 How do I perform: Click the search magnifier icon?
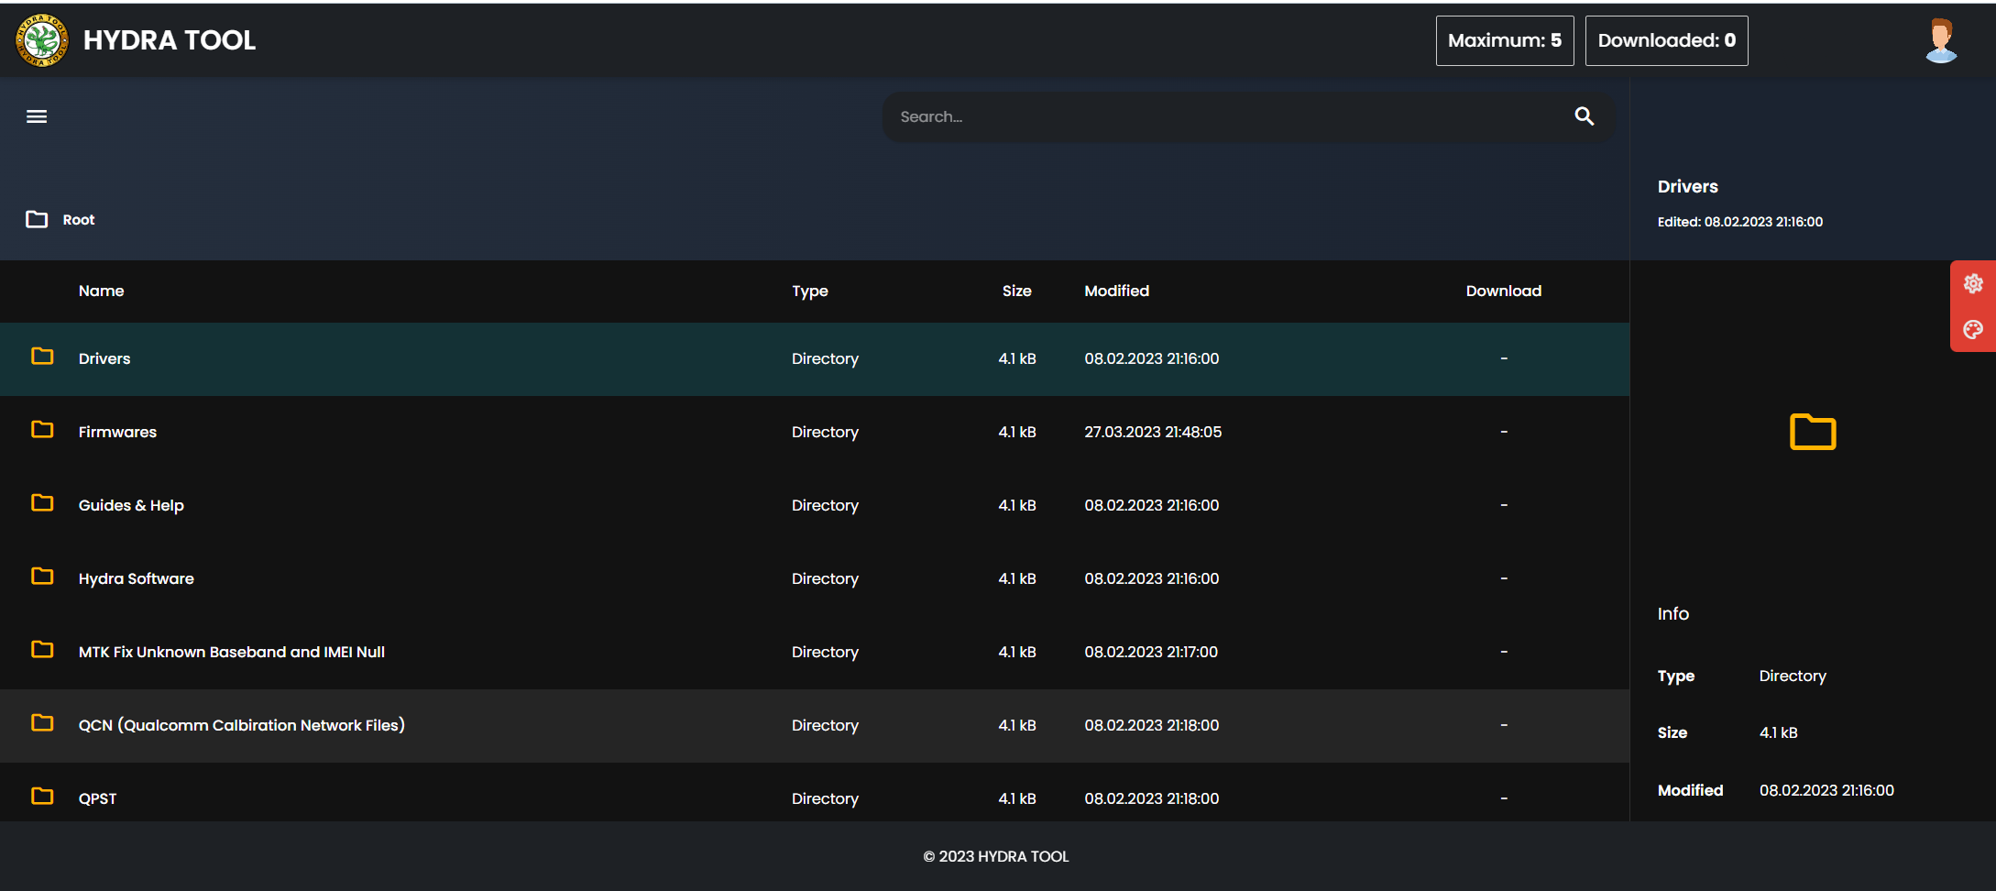pos(1584,116)
